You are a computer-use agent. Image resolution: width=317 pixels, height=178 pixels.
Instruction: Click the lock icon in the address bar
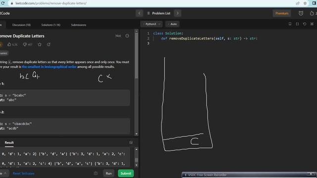[x=12, y=3]
